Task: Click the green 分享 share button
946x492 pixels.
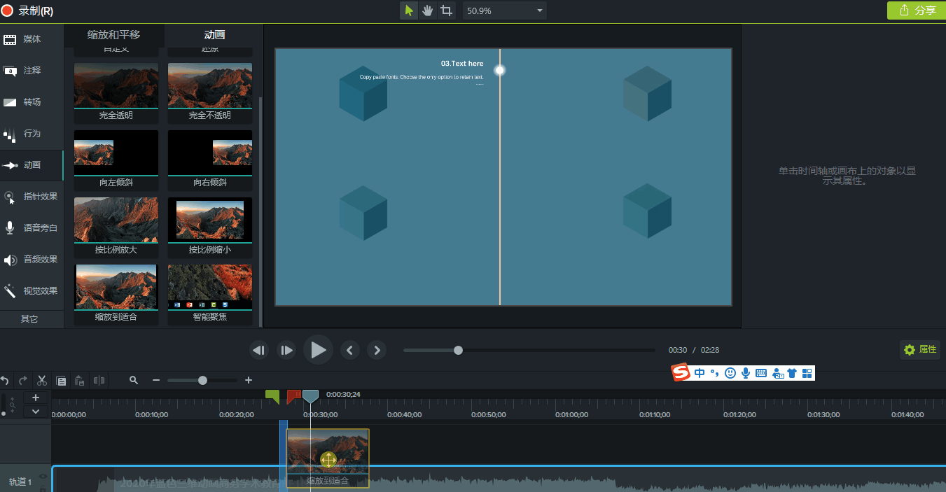Action: [916, 10]
